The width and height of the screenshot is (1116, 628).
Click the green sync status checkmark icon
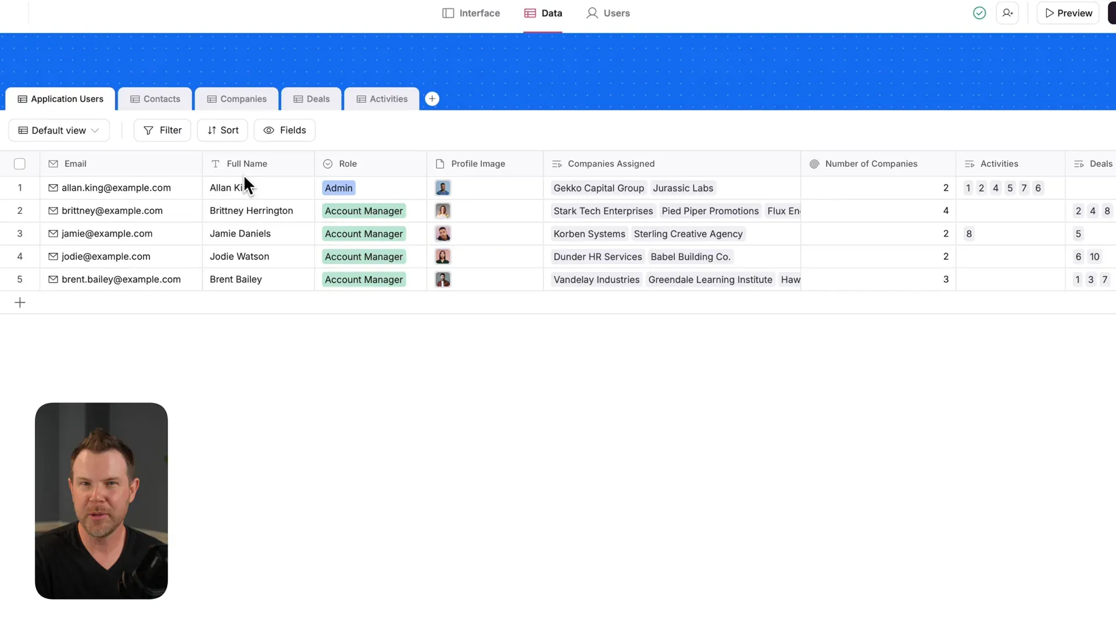pyautogui.click(x=979, y=13)
